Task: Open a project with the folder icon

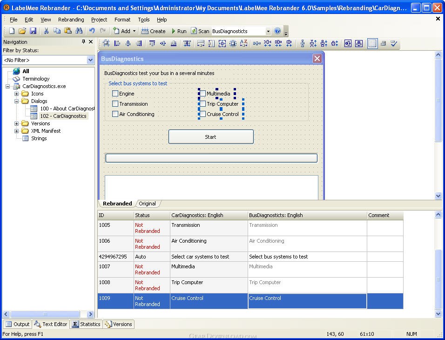Action: [22, 31]
